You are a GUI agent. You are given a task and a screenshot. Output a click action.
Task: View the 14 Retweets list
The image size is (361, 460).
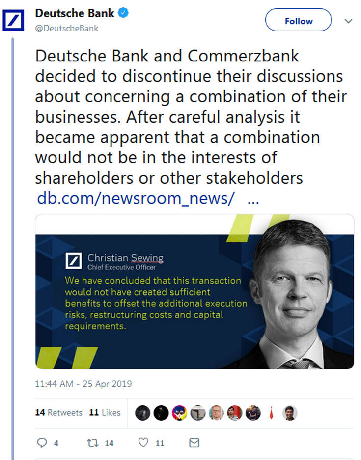point(58,413)
